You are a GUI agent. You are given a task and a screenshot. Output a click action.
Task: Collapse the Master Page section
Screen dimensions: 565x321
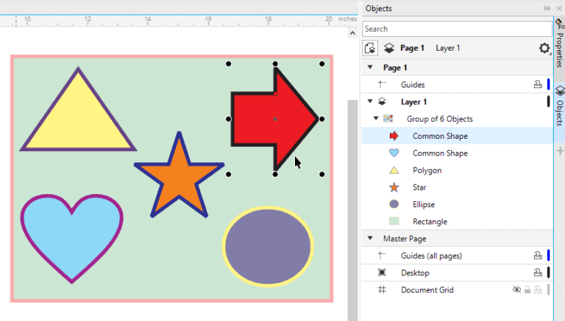[369, 239]
